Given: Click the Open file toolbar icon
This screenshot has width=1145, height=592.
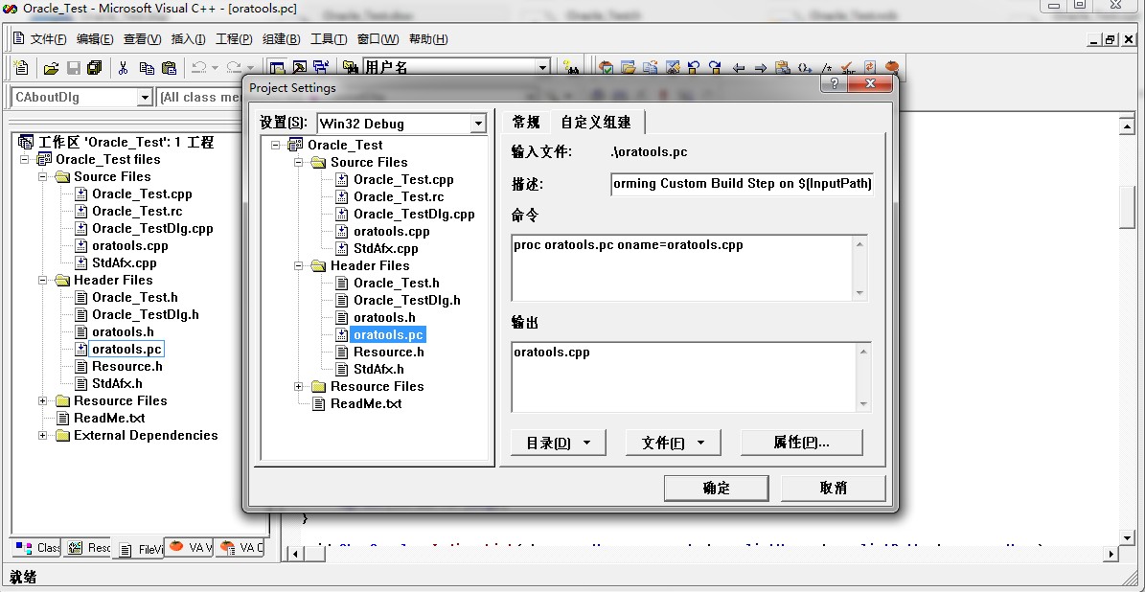Looking at the screenshot, I should [x=51, y=68].
